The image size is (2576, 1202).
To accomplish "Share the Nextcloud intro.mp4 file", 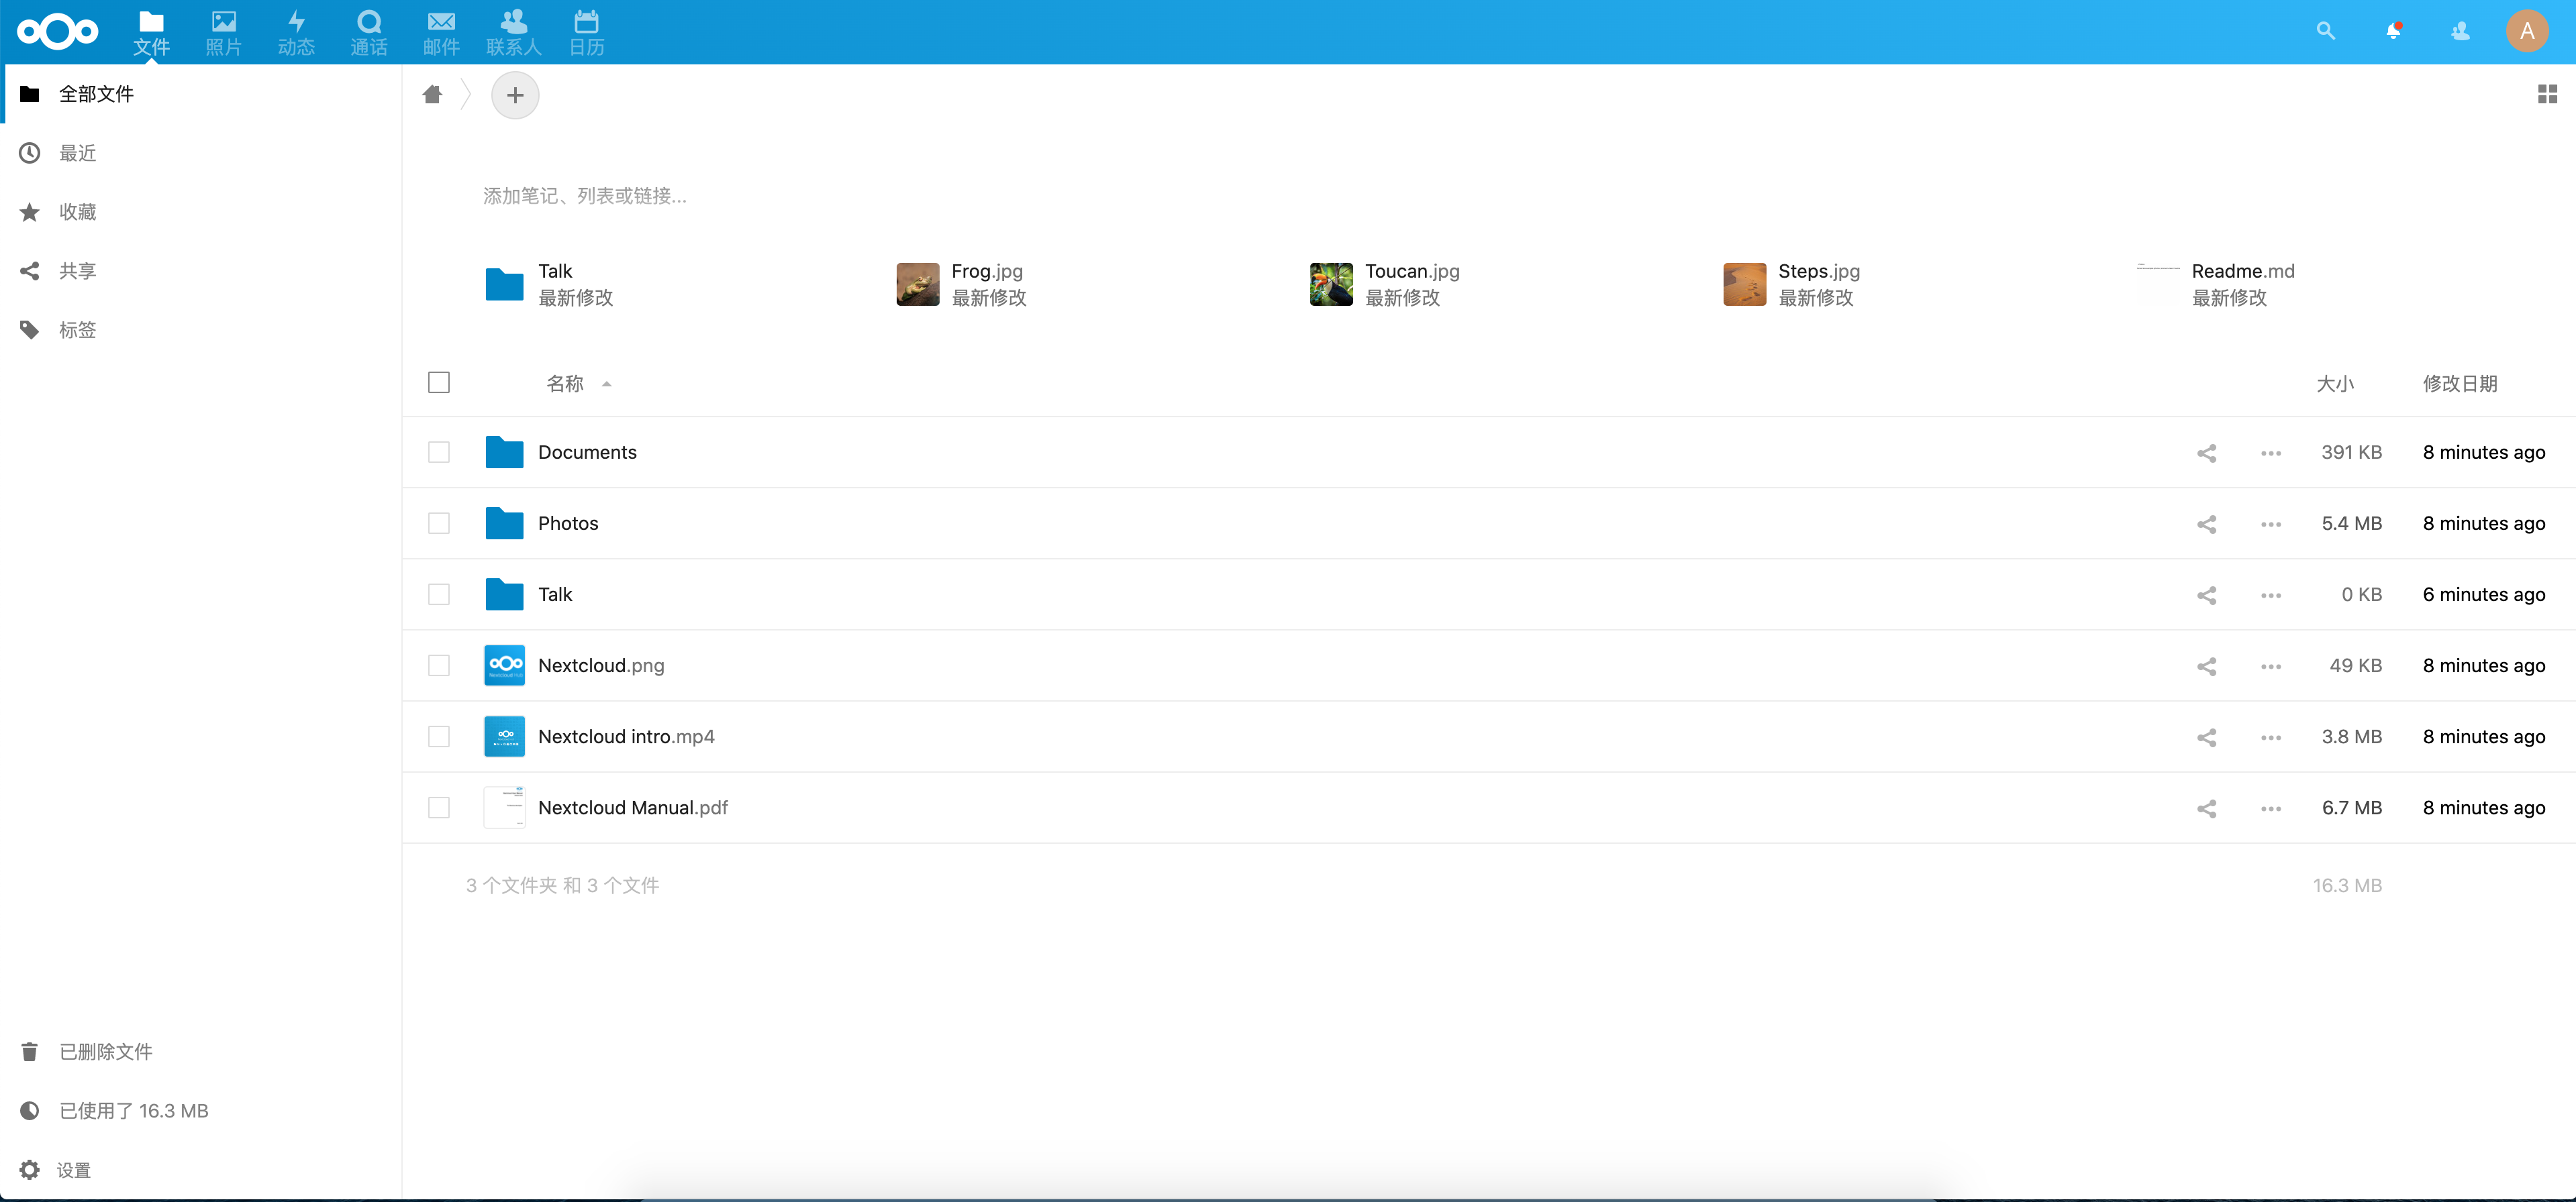I will click(2206, 736).
